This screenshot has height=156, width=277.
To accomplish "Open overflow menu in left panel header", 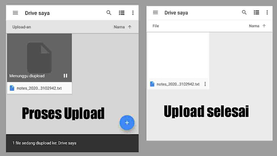I will pyautogui.click(x=133, y=13).
